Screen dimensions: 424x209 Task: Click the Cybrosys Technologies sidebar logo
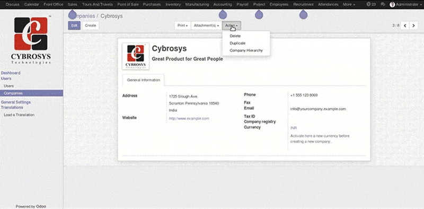pos(31,40)
